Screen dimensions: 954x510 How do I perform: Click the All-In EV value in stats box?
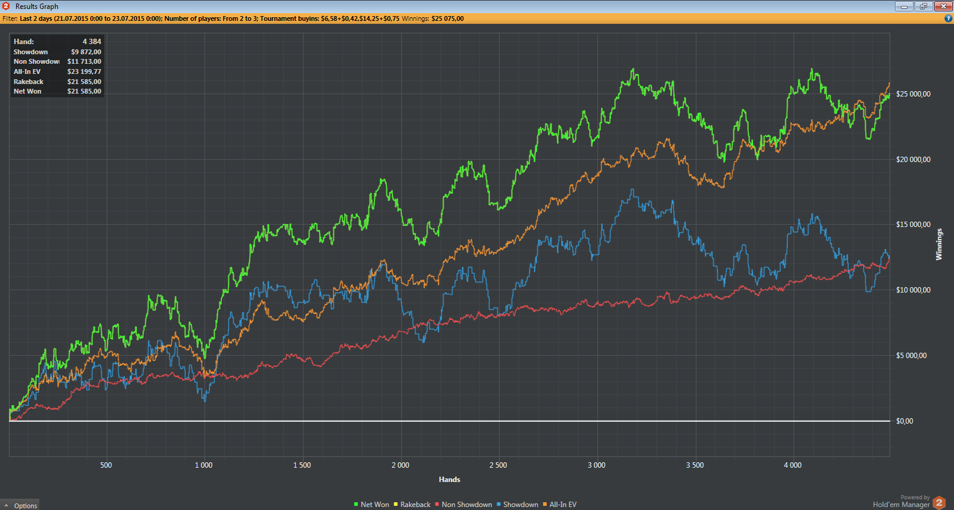click(84, 71)
